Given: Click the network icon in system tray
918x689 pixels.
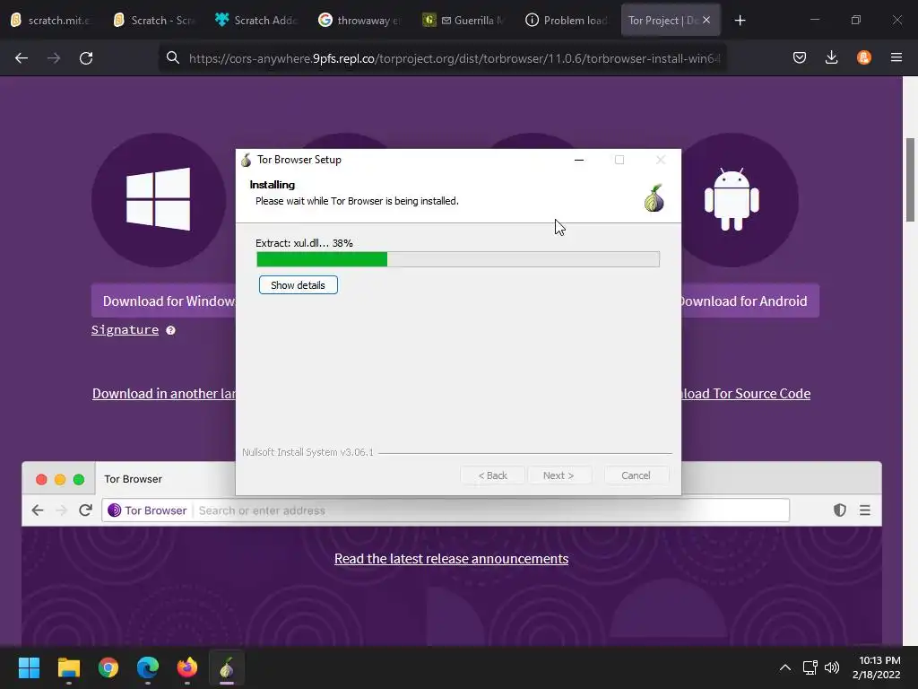Looking at the screenshot, I should pos(810,667).
